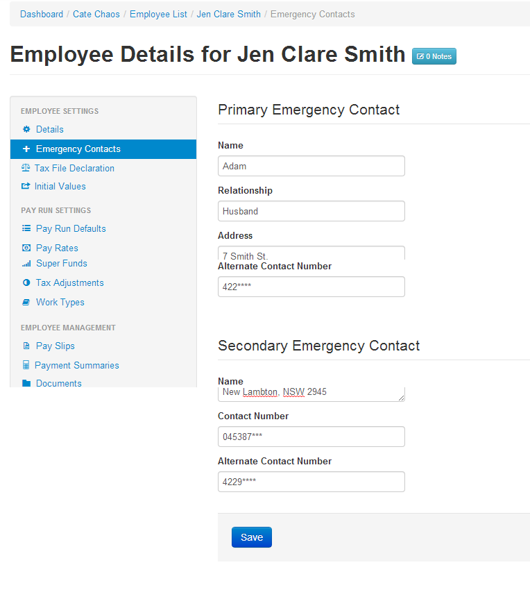Click the plus icon beside Emergency Contacts
530x599 pixels.
pyautogui.click(x=26, y=149)
